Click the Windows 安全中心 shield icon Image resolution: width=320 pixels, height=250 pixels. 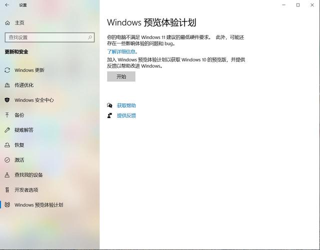point(7,100)
